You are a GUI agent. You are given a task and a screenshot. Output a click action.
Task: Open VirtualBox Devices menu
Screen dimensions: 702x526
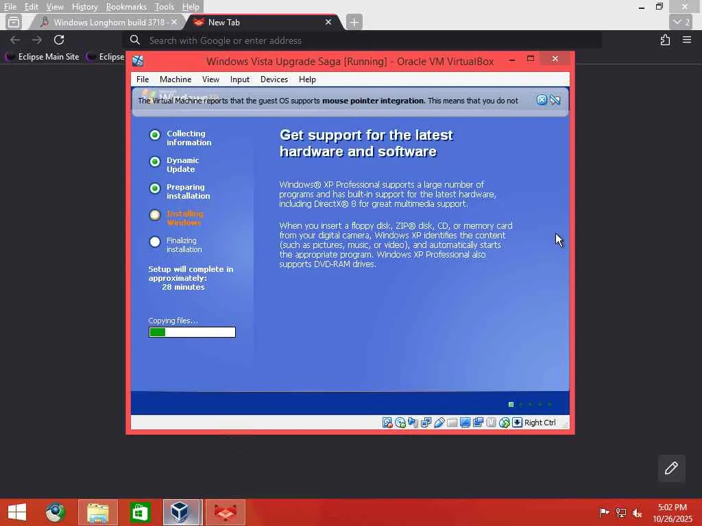pyautogui.click(x=274, y=79)
